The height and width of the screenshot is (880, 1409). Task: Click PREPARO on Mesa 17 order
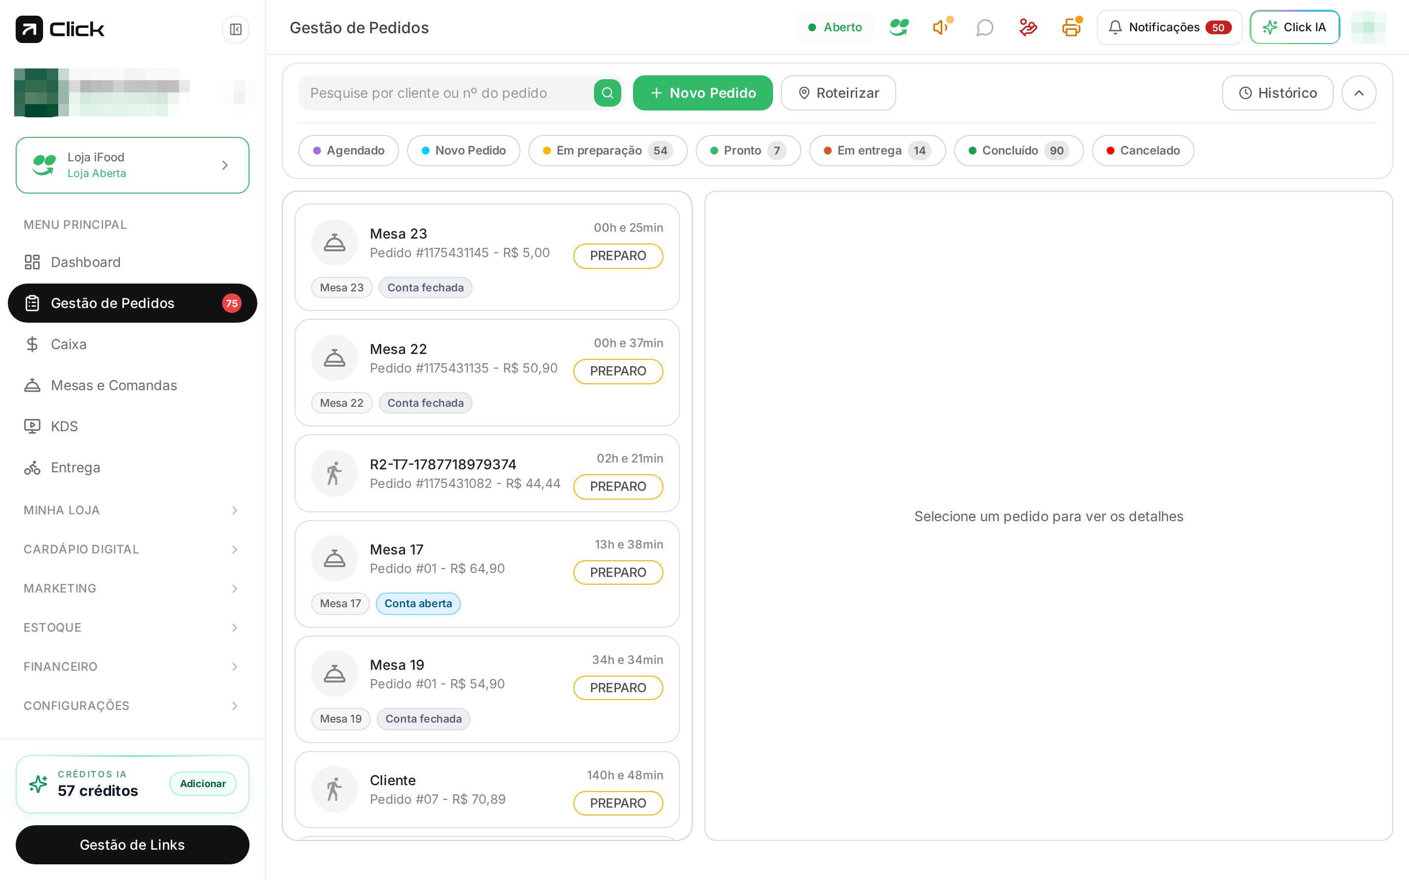click(x=618, y=572)
